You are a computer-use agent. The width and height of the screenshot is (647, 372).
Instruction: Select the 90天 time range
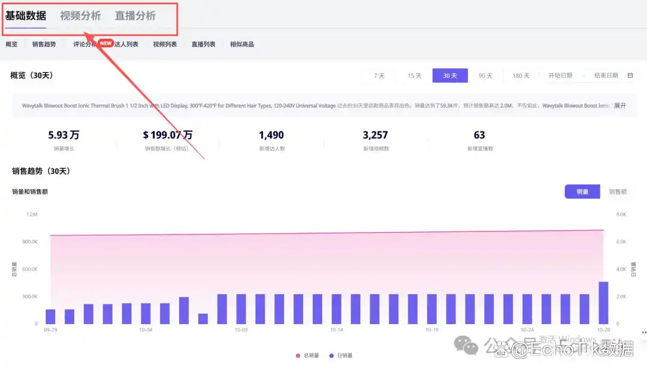point(485,76)
